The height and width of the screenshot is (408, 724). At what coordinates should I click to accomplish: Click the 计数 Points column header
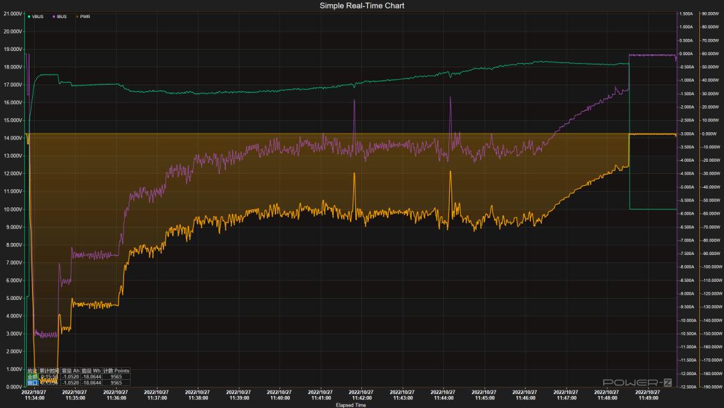[x=116, y=370]
